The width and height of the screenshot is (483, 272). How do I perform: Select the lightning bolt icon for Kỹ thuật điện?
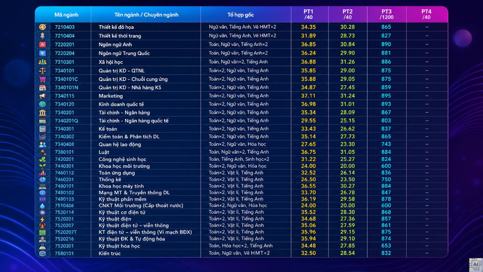43,219
